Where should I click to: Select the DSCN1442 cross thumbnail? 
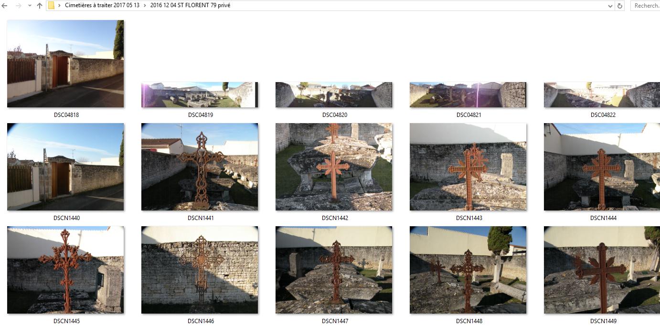pyautogui.click(x=334, y=167)
